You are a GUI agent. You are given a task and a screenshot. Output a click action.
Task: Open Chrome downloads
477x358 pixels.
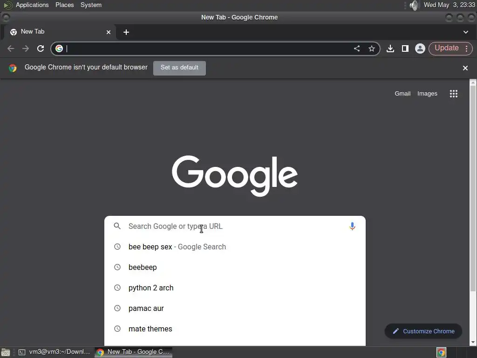click(x=390, y=48)
